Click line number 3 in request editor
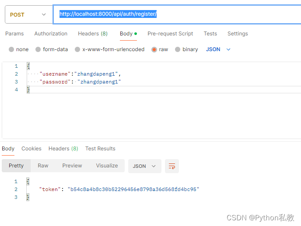This screenshot has width=301, height=226. pos(16,82)
